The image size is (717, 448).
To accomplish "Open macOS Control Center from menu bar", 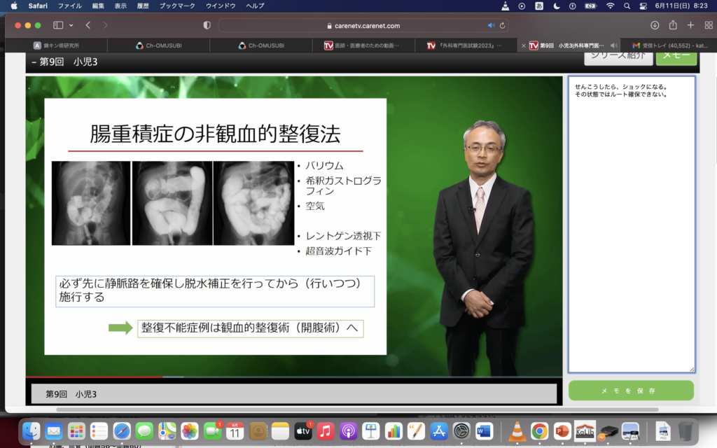I will (643, 6).
